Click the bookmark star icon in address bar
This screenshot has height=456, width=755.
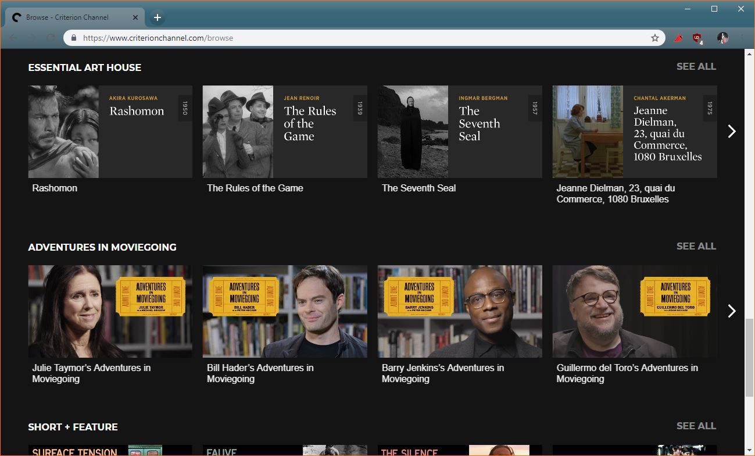655,38
